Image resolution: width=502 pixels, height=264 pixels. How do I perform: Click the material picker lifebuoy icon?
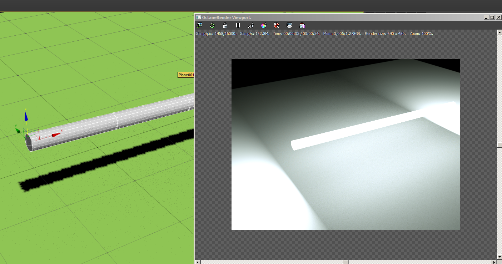click(x=277, y=25)
